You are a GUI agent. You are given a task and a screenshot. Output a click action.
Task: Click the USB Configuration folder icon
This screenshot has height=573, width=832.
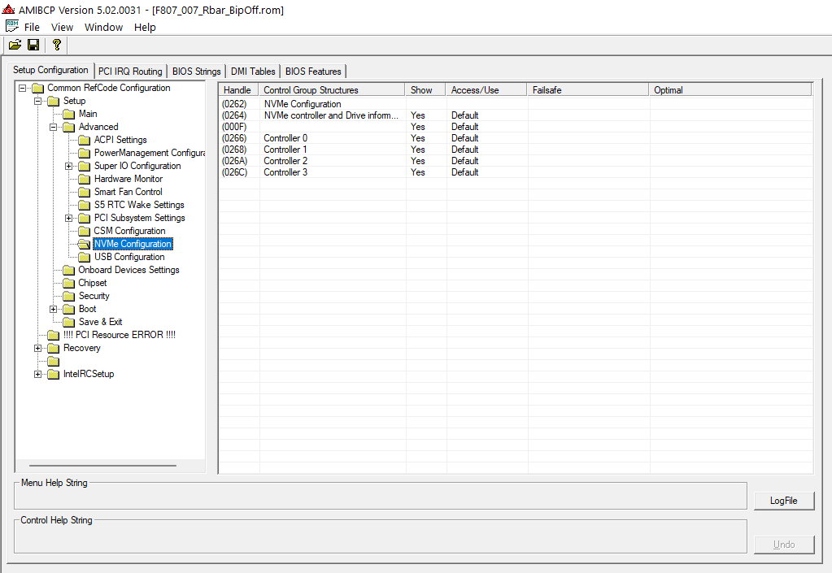84,257
